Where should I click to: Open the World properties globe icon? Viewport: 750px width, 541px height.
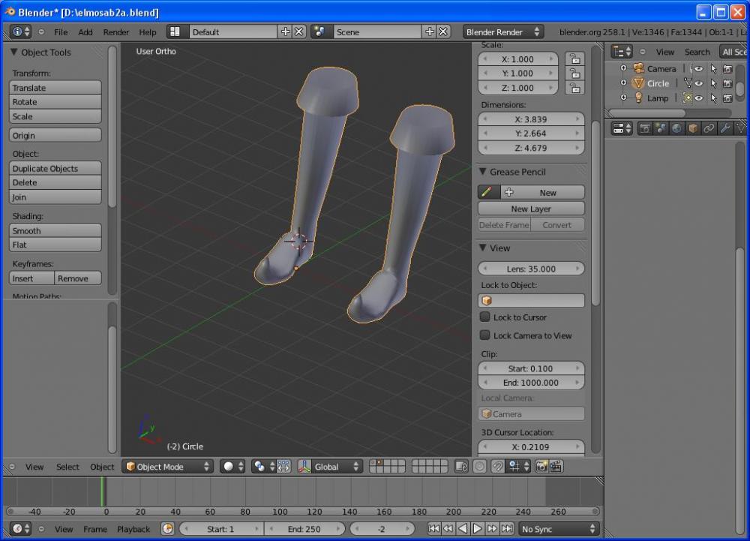[677, 128]
